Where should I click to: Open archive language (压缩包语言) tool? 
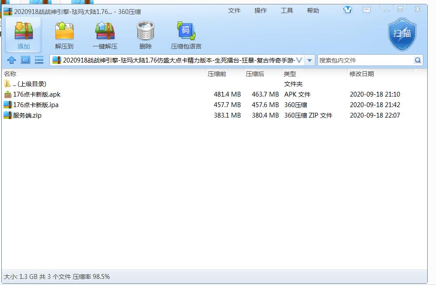click(186, 35)
